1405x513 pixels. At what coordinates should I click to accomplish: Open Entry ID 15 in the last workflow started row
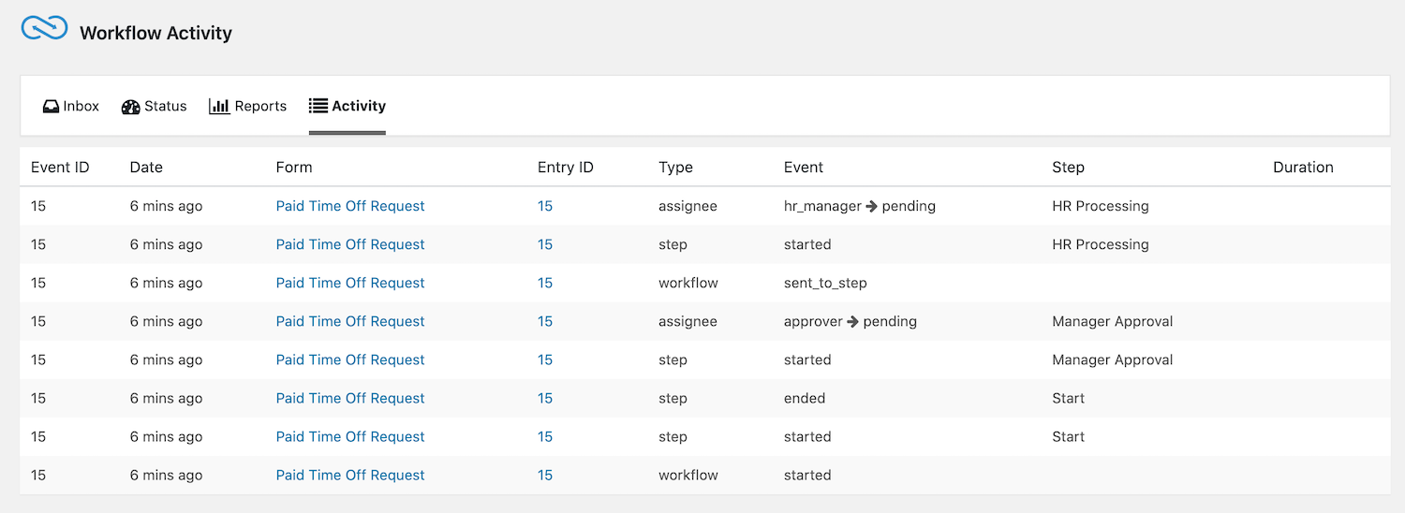tap(545, 475)
